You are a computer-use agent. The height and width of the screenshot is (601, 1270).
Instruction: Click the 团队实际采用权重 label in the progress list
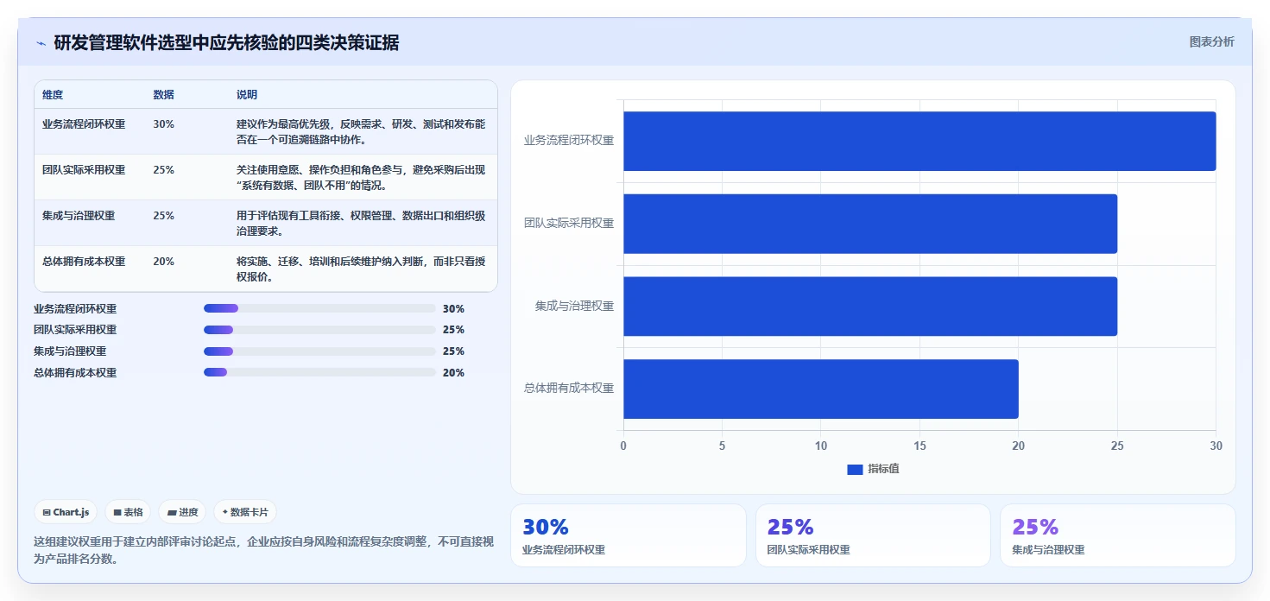(75, 330)
